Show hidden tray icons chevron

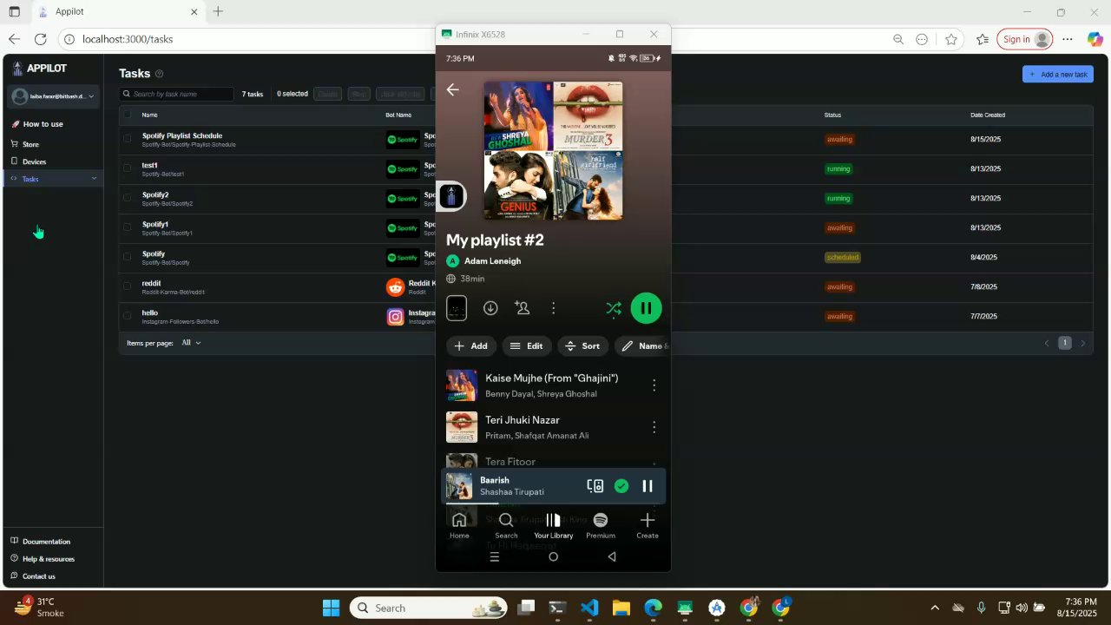tap(935, 608)
